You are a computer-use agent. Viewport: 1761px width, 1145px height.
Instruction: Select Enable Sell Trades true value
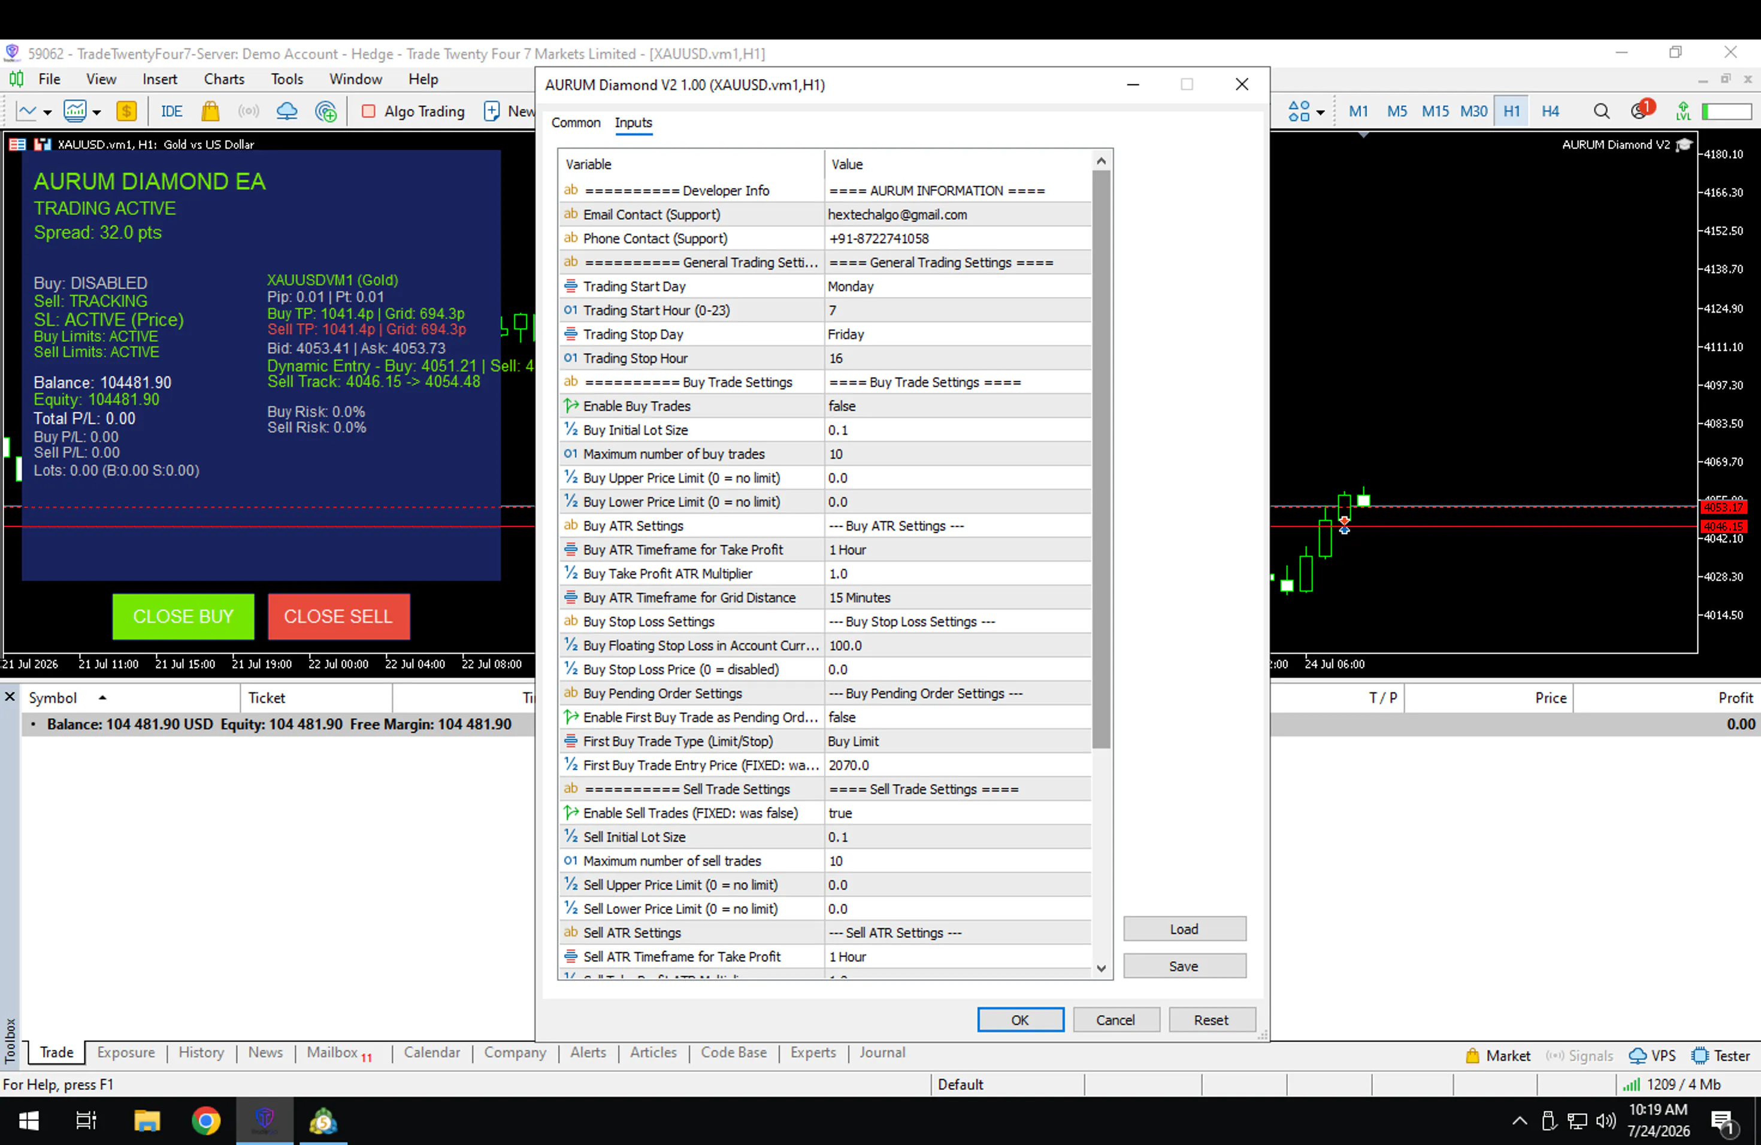957,813
